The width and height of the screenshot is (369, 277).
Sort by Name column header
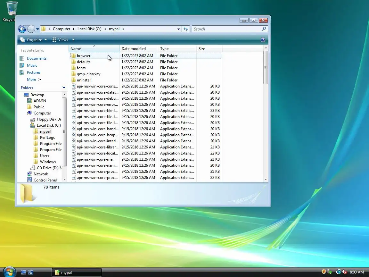click(x=94, y=49)
